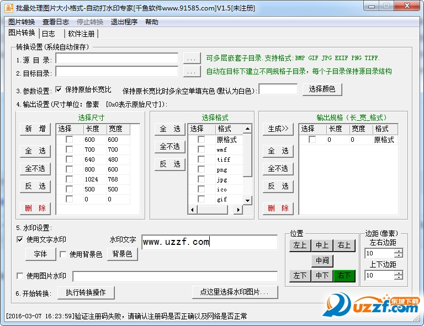Check the 800 x 600 size row
Image resolution: width=424 pixels, height=326 pixels.
[70, 169]
